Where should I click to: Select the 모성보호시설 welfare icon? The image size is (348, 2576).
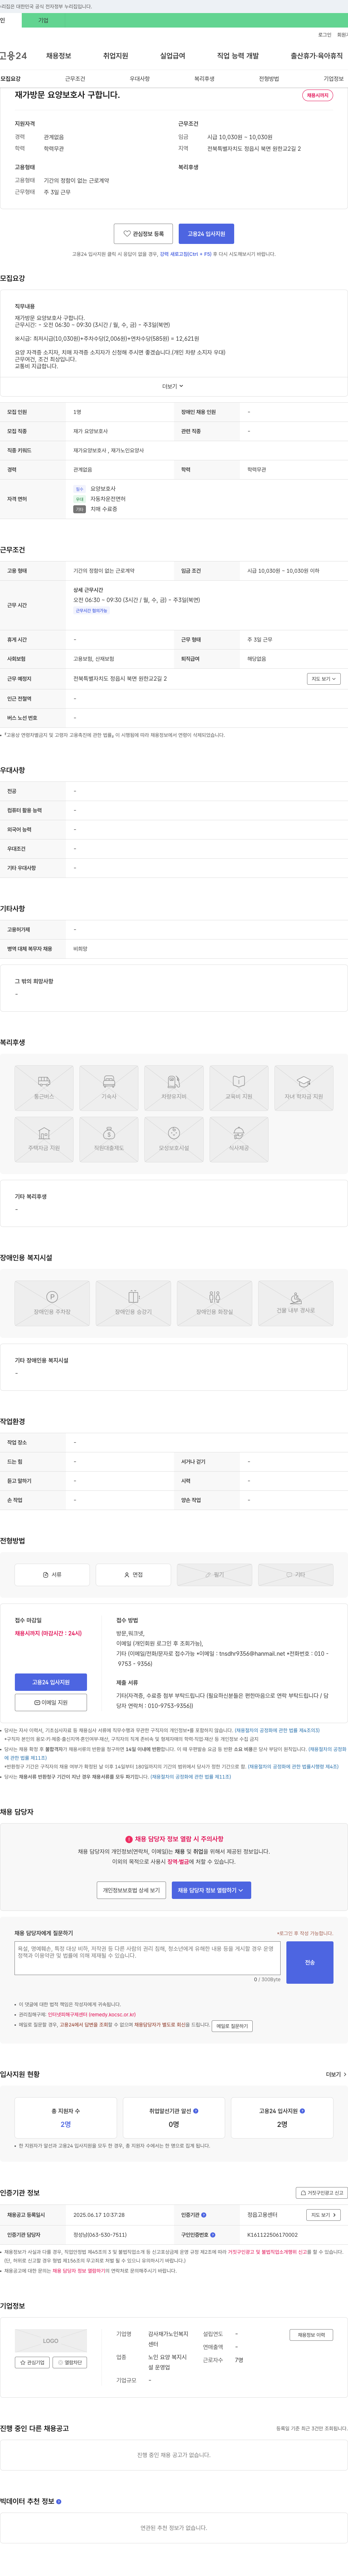174,1140
